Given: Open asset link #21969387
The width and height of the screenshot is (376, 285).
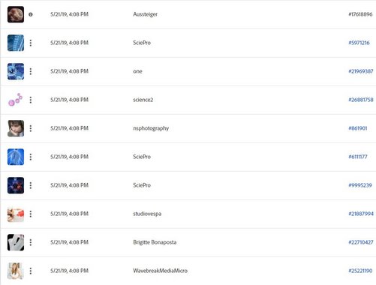Looking at the screenshot, I should point(361,71).
